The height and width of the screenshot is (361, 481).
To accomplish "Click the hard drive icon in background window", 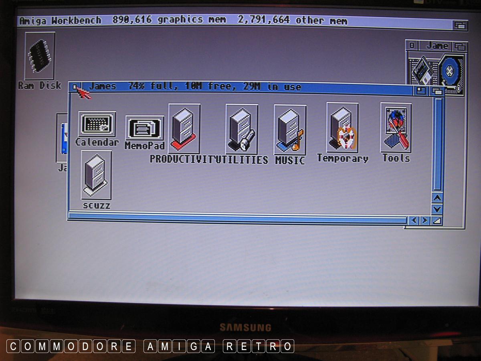I will point(451,73).
